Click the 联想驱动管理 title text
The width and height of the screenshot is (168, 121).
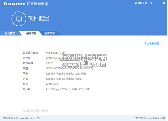click(37, 4)
